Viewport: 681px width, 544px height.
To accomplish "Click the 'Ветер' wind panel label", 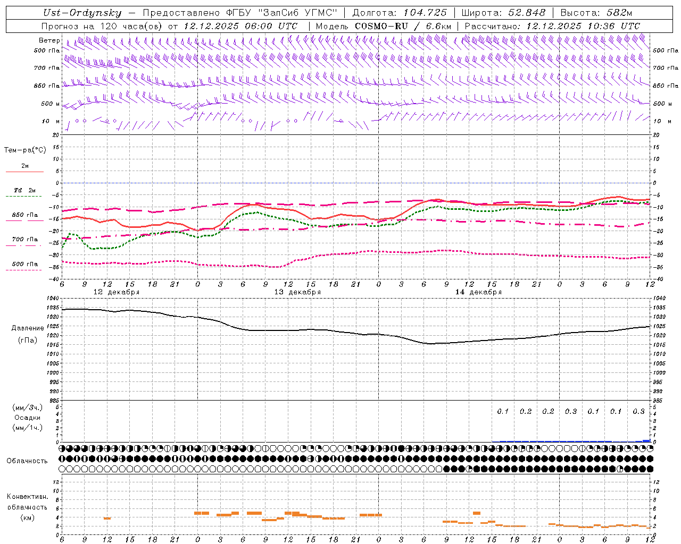I will tap(49, 40).
